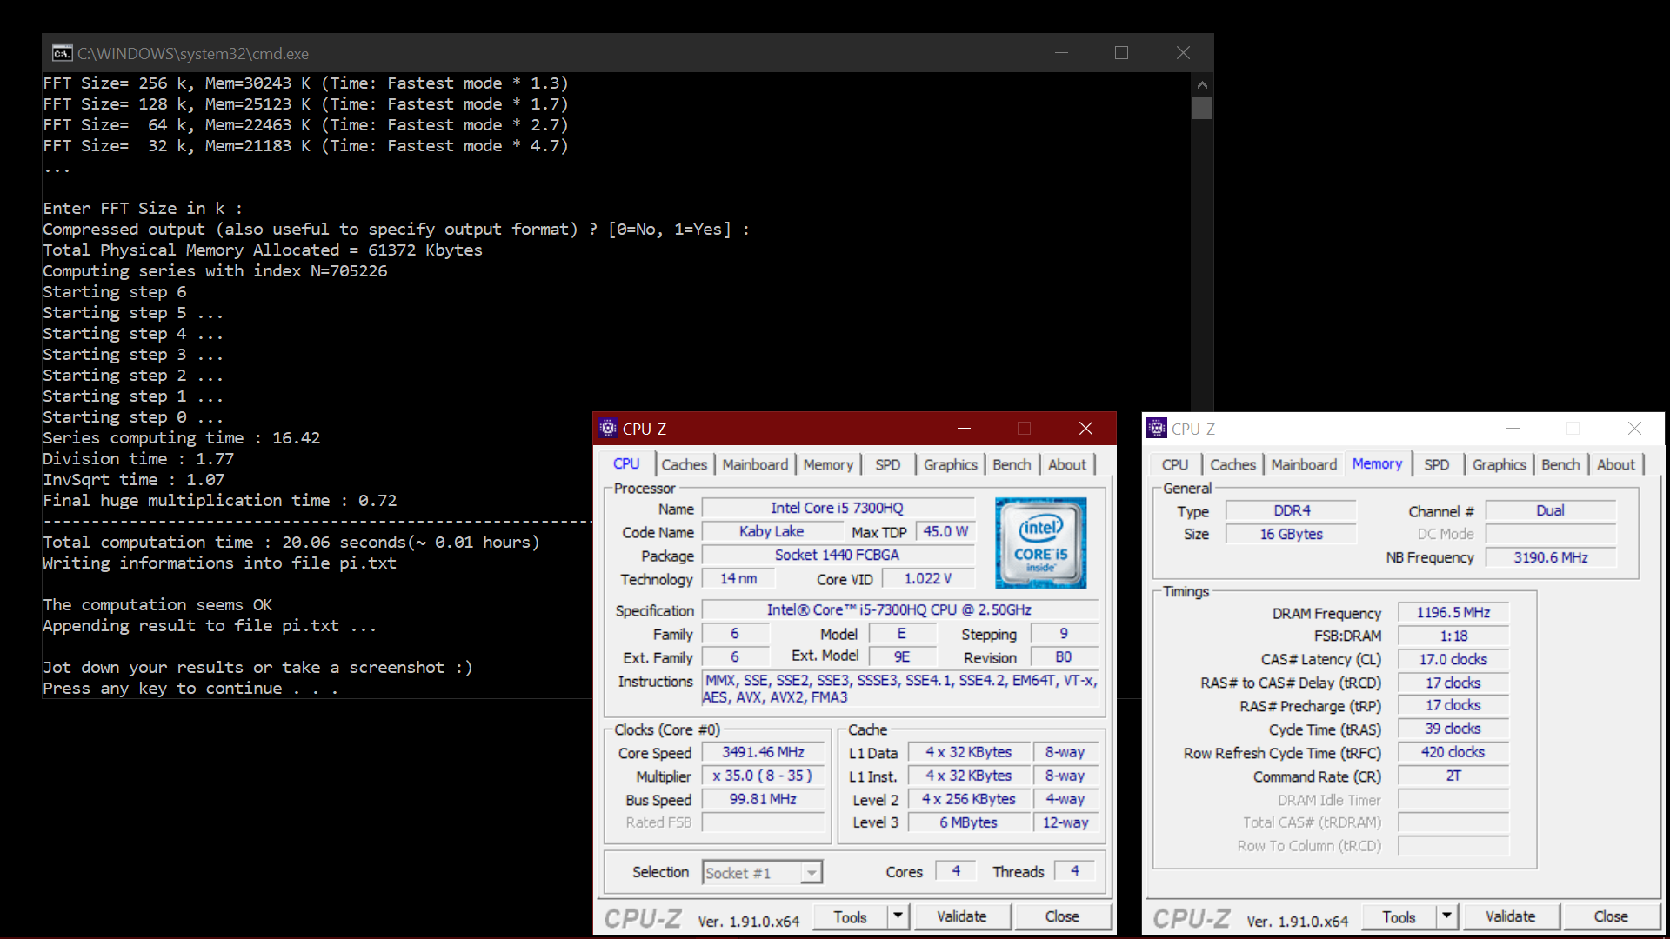Click the processor Name field Intel Core i5 7300HQ
1670x939 pixels.
(x=837, y=508)
